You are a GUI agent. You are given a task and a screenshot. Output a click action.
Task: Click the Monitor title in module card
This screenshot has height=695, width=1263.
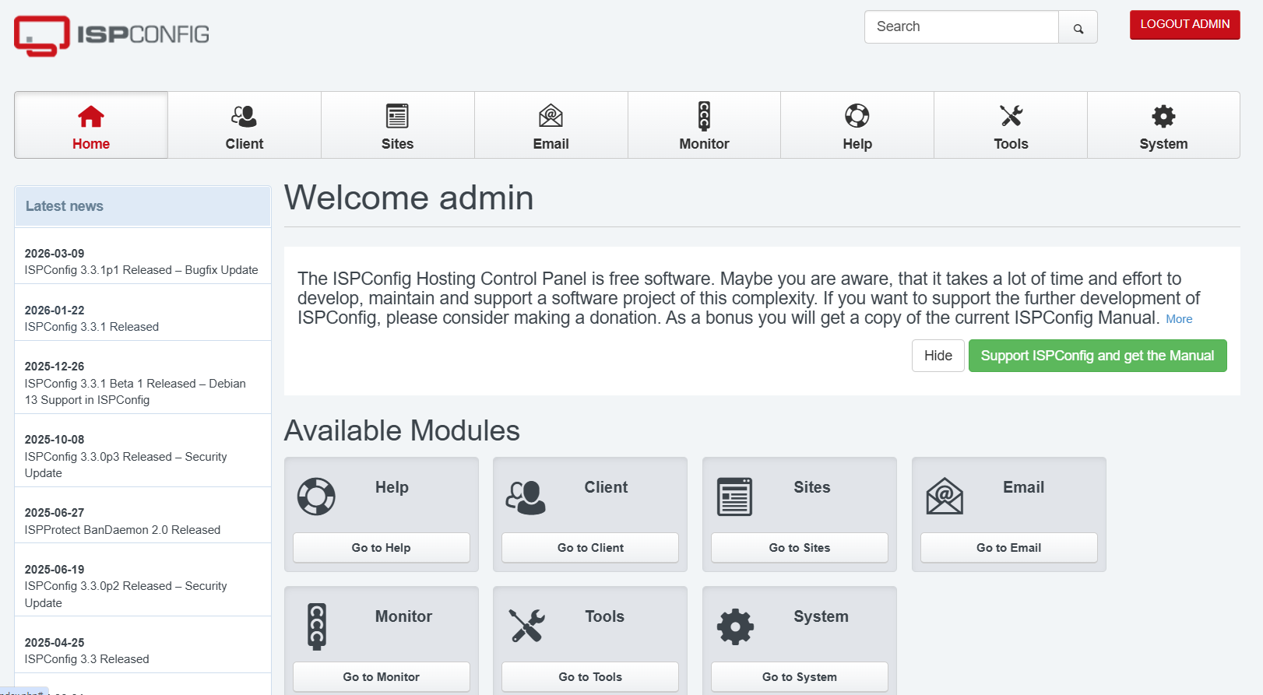[403, 616]
